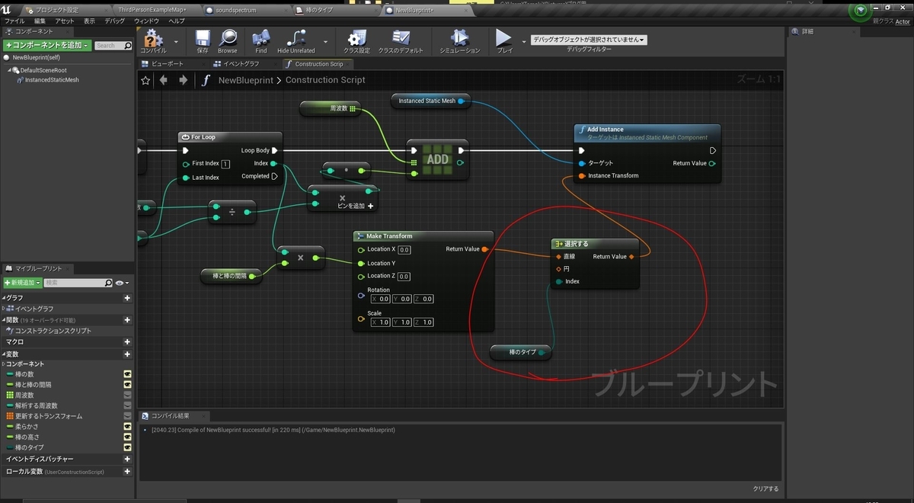Click NewBlueprint in the breadcrumb
This screenshot has height=503, width=914.
(245, 80)
